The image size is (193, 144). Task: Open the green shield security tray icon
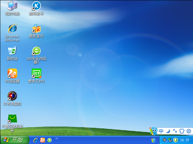click(x=176, y=140)
